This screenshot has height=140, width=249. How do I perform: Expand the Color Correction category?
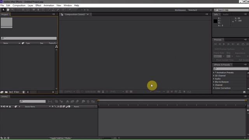coord(214,88)
